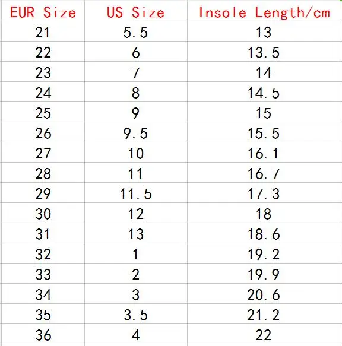Select the EUR size 36 cell
The height and width of the screenshot is (346, 342).
[43, 334]
